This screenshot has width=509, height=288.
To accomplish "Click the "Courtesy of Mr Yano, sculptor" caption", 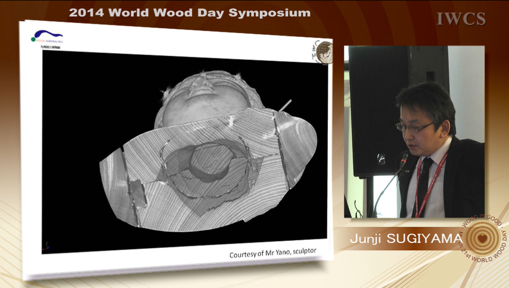I will (272, 253).
